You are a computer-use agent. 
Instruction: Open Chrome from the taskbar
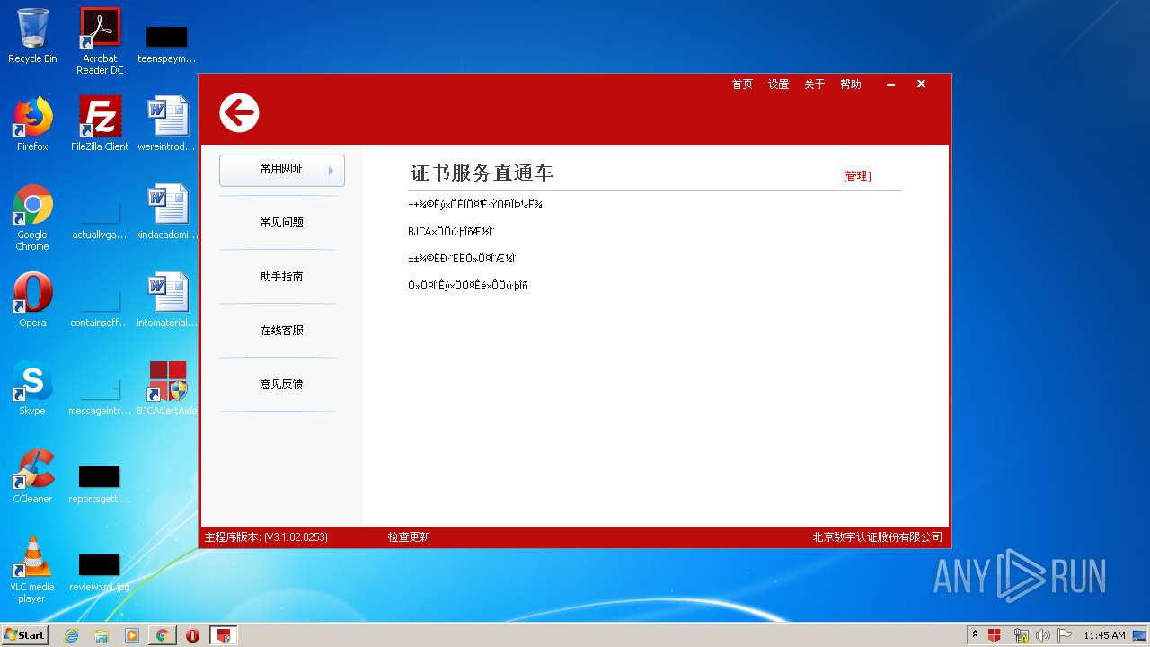(x=162, y=635)
